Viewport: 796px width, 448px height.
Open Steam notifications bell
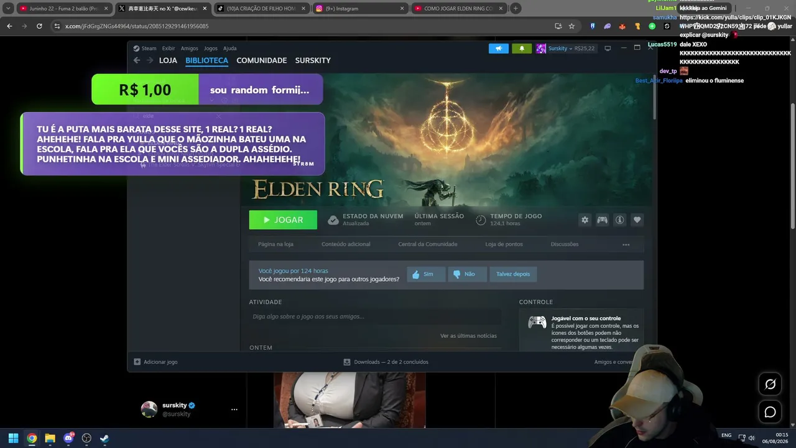click(522, 49)
